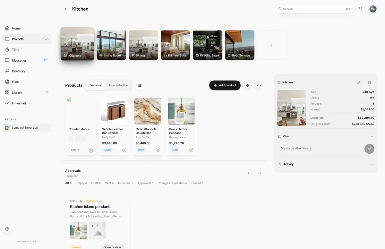Expand the Activity section

pyautogui.click(x=372, y=164)
